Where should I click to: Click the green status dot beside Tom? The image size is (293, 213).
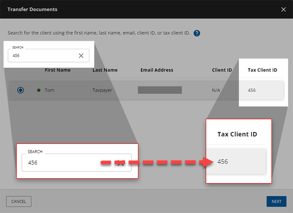[x=39, y=90]
